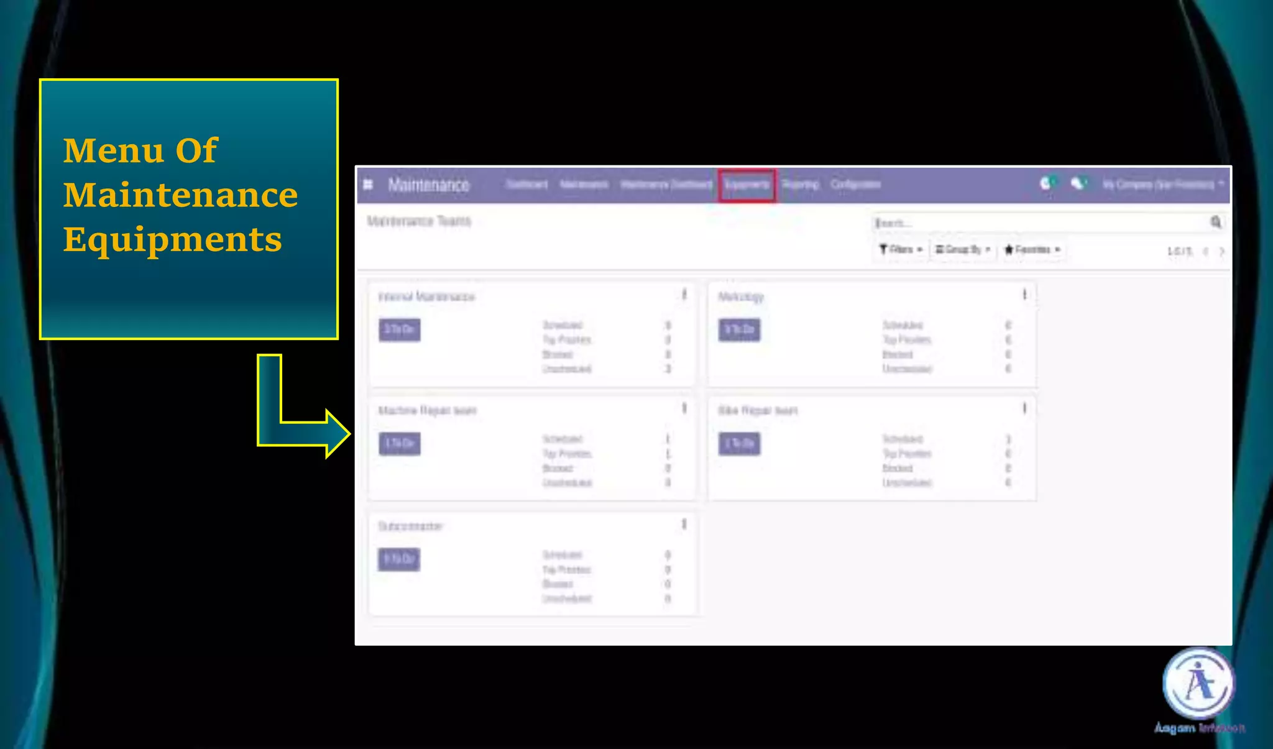
Task: Open the apps grid menu icon
Action: pos(368,185)
